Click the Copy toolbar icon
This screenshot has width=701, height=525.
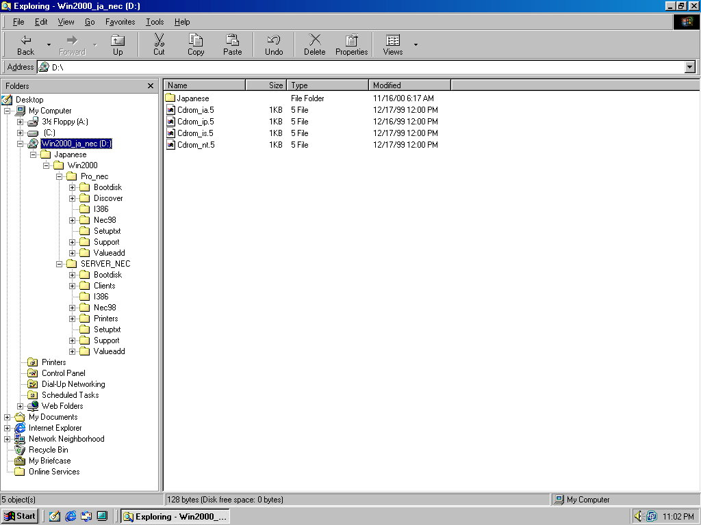196,44
